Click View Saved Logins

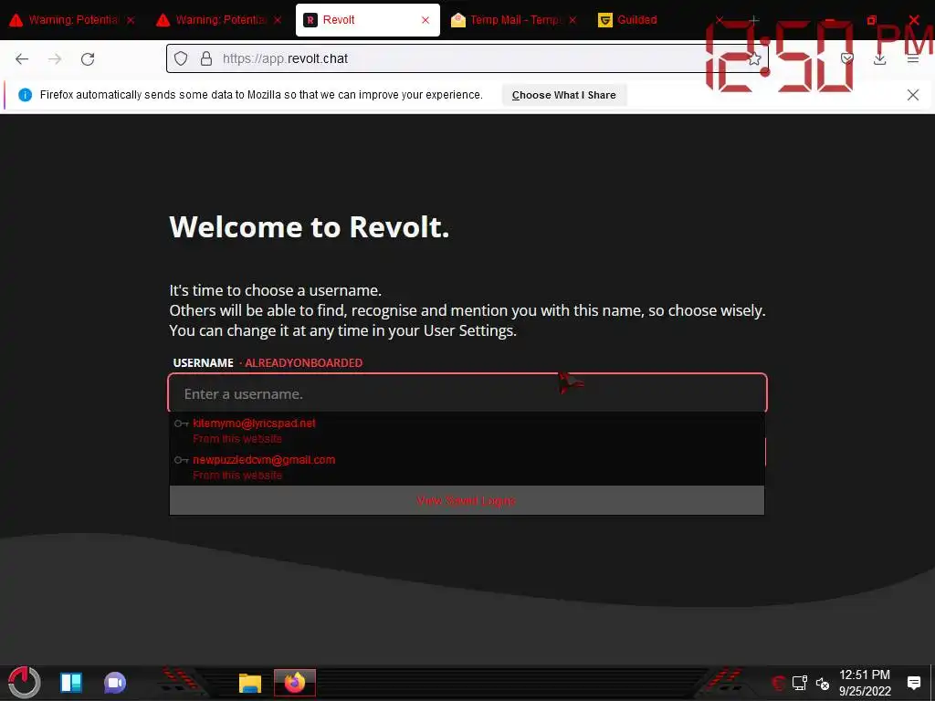467,501
